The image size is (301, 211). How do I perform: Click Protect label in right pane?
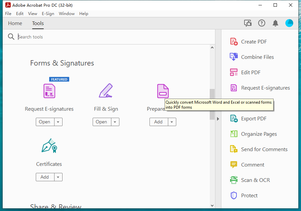[x=249, y=195]
